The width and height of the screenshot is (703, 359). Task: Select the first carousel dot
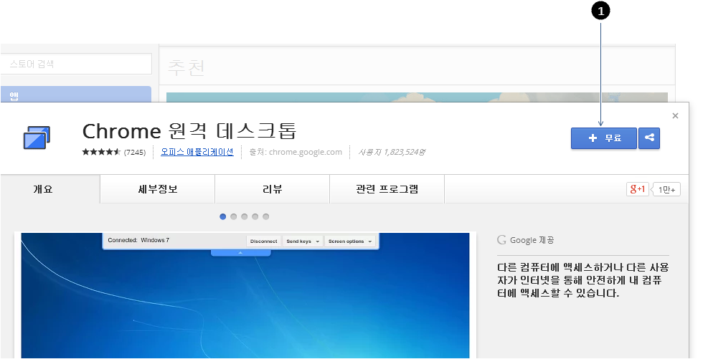(x=223, y=216)
